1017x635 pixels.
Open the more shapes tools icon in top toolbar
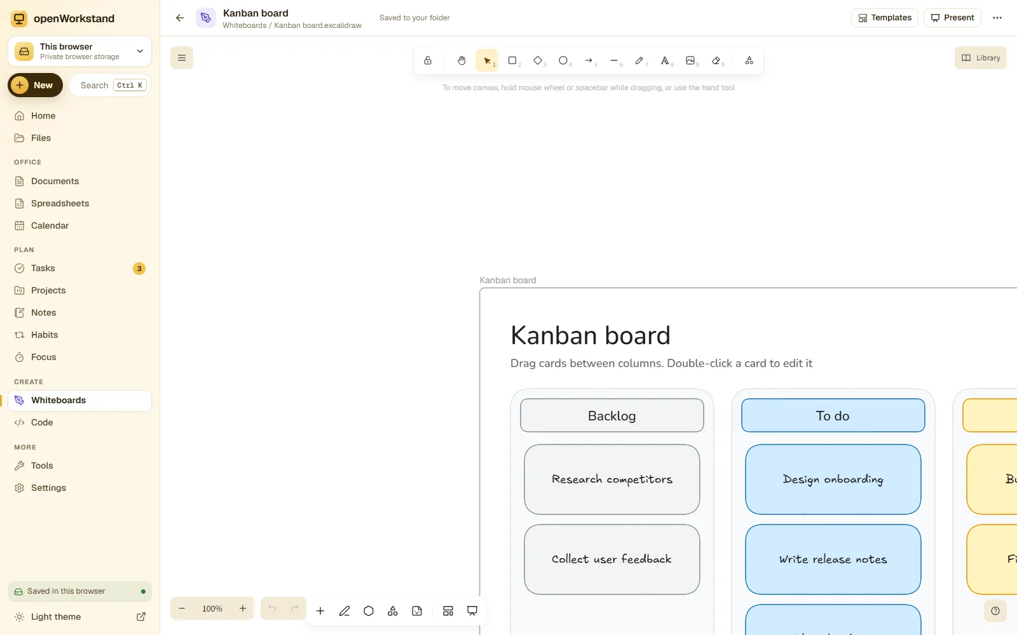coord(749,60)
